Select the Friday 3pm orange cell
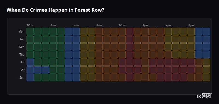 pos(145,62)
